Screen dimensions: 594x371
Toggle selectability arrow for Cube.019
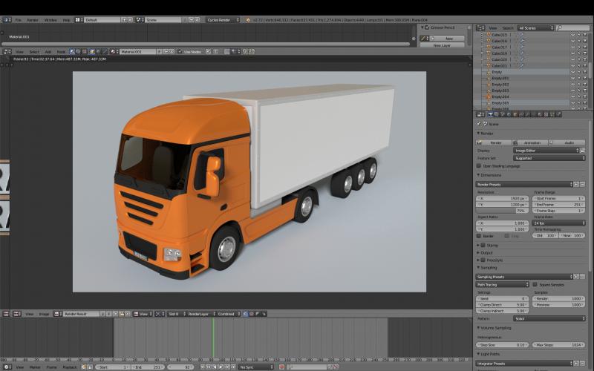click(x=579, y=53)
